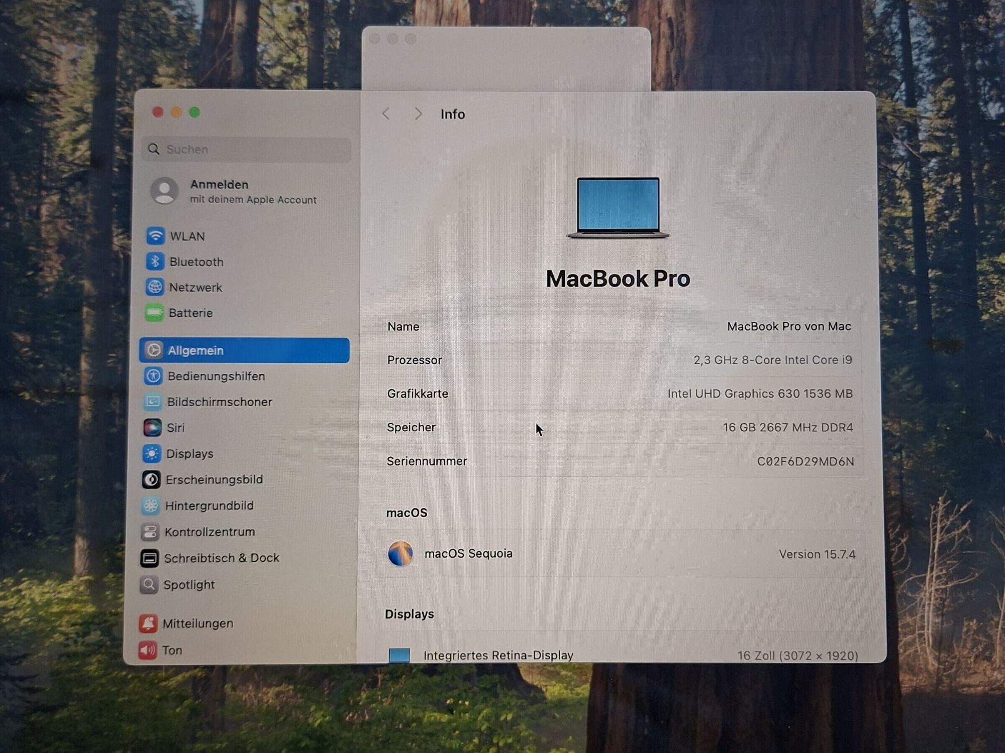Click the Displays sun icon

pos(152,453)
